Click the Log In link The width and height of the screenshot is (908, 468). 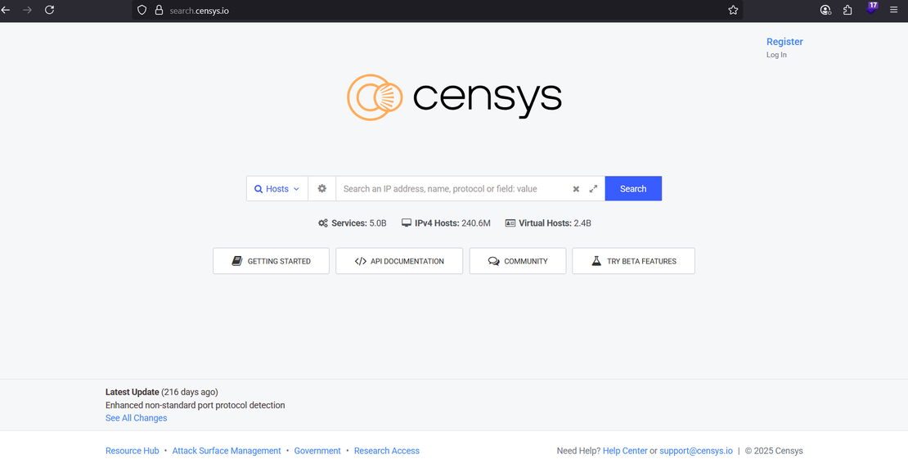pyautogui.click(x=776, y=55)
